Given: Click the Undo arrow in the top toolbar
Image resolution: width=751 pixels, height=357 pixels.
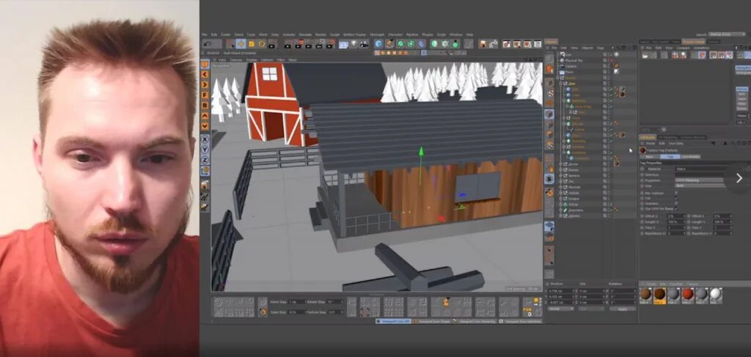Looking at the screenshot, I should pyautogui.click(x=208, y=44).
